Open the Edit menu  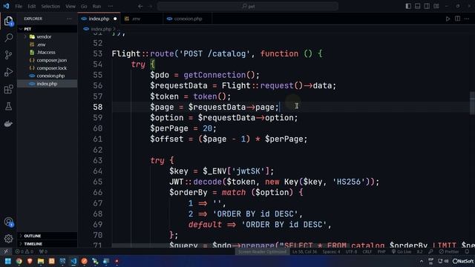[x=31, y=6]
